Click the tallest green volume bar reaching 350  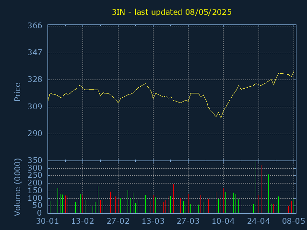[x=256, y=187]
